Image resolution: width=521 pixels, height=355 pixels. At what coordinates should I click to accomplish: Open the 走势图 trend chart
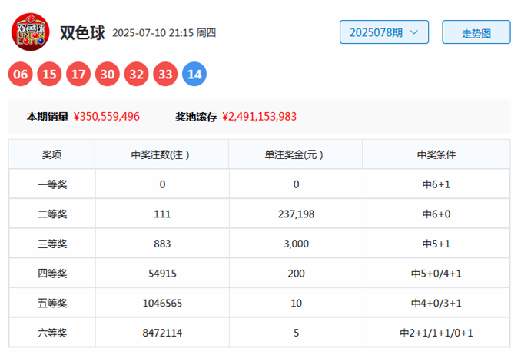(476, 32)
